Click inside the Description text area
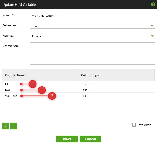Screen dimensions: 157x144 tap(92, 54)
